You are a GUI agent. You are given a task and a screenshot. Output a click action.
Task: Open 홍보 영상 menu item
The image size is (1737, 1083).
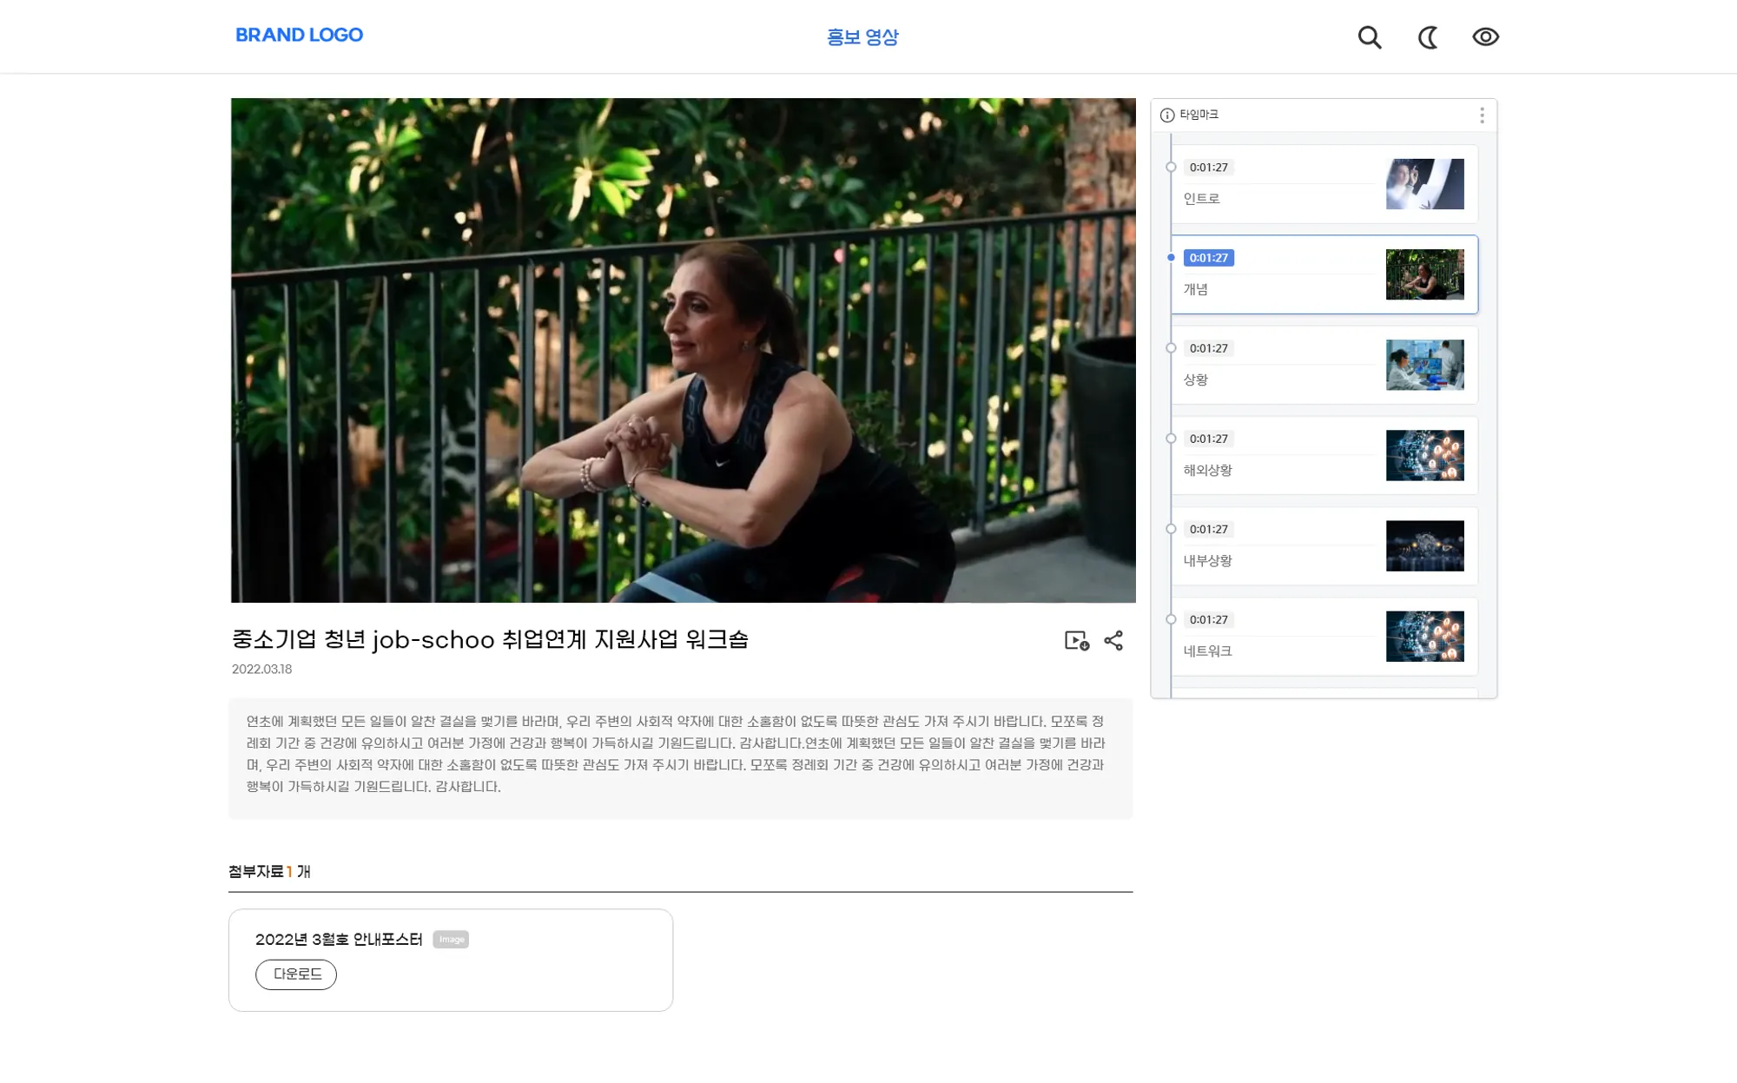pyautogui.click(x=862, y=37)
